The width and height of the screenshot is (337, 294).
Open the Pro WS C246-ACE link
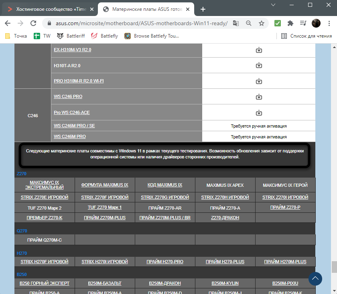[72, 112]
